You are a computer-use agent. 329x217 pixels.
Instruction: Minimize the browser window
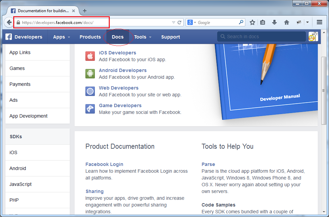pyautogui.click(x=297, y=3)
